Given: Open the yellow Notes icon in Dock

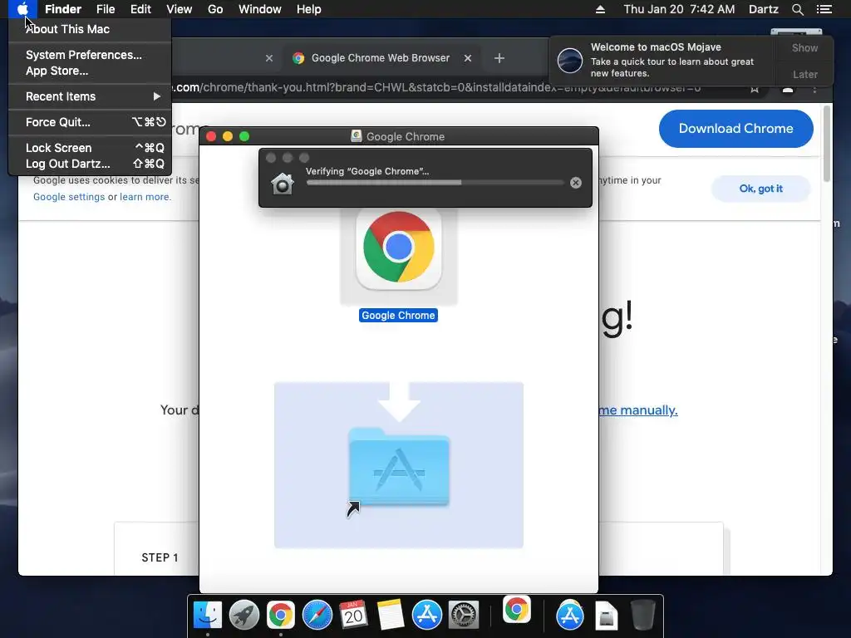Looking at the screenshot, I should [391, 615].
